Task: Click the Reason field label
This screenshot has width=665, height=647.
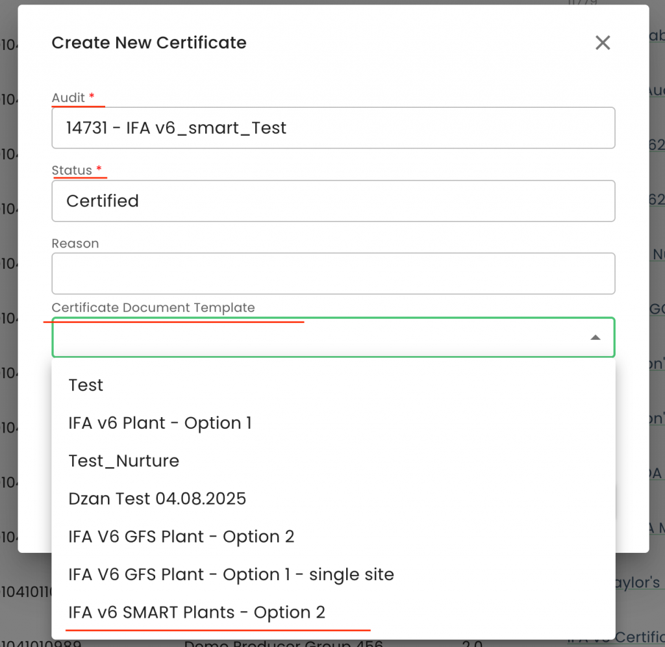Action: point(75,244)
